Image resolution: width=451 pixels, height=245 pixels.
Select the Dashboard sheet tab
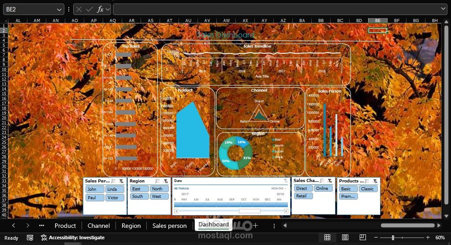pyautogui.click(x=213, y=225)
